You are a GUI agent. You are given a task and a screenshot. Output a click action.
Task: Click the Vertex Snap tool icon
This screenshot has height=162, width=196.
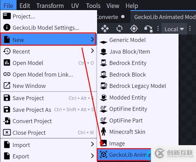(149, 29)
